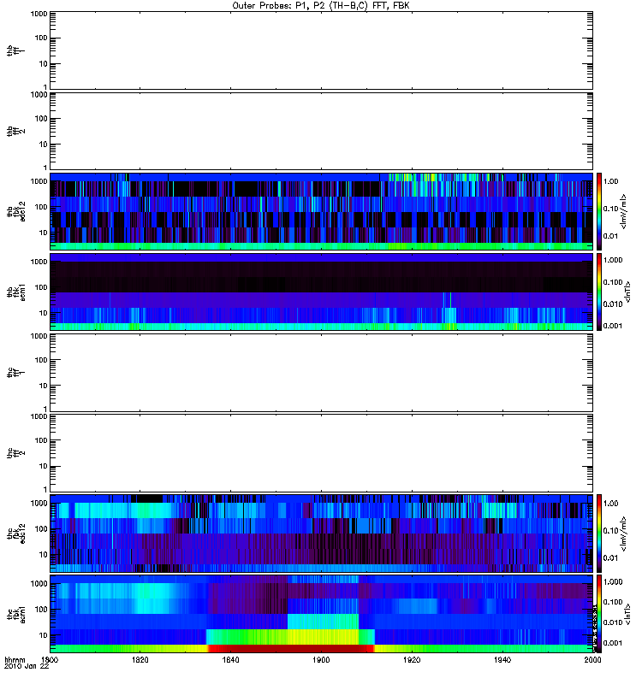Click the 'thc fbk scm1' axis label
The height and width of the screenshot is (684, 642).
click(x=15, y=614)
